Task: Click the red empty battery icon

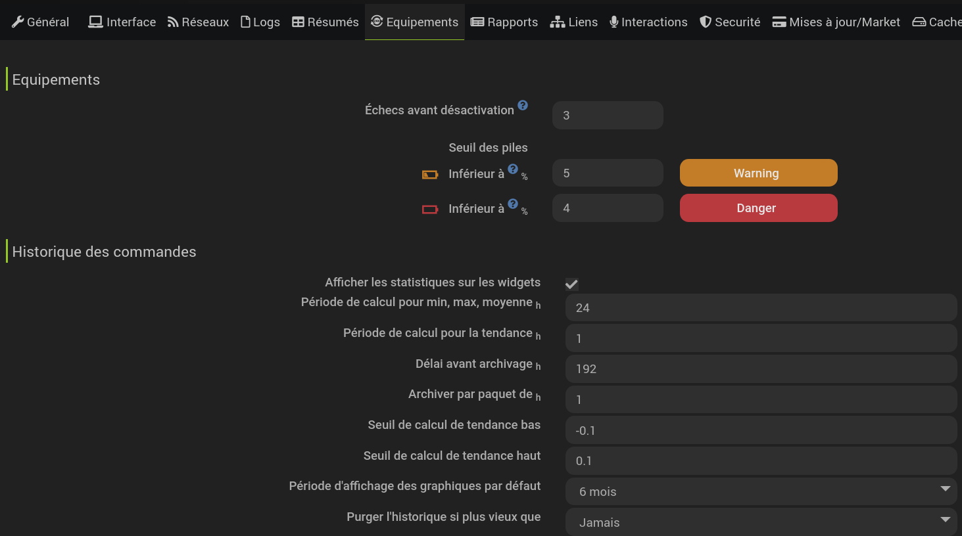Action: 430,209
